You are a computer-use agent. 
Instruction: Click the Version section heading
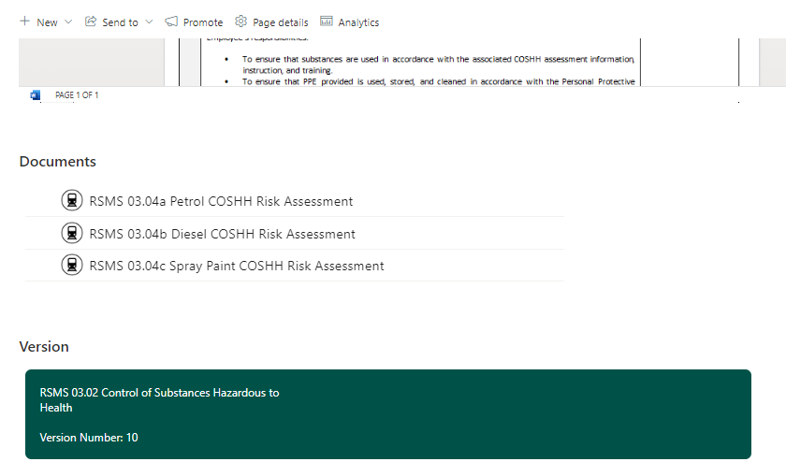pyautogui.click(x=44, y=347)
